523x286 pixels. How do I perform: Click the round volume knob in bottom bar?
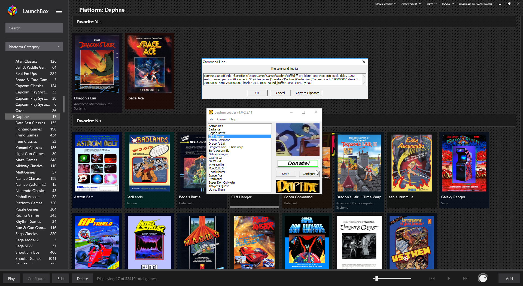(483, 278)
